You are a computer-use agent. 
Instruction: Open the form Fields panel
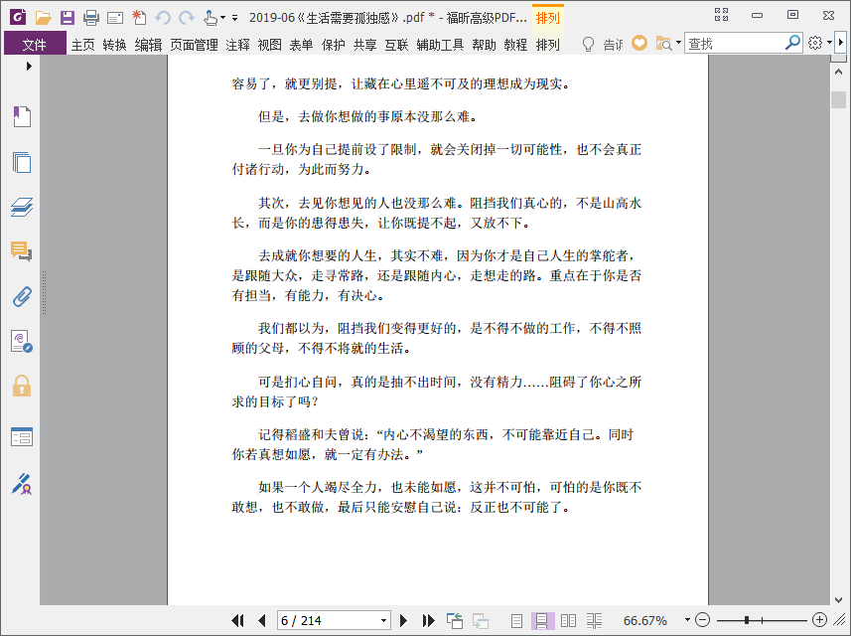(x=22, y=436)
